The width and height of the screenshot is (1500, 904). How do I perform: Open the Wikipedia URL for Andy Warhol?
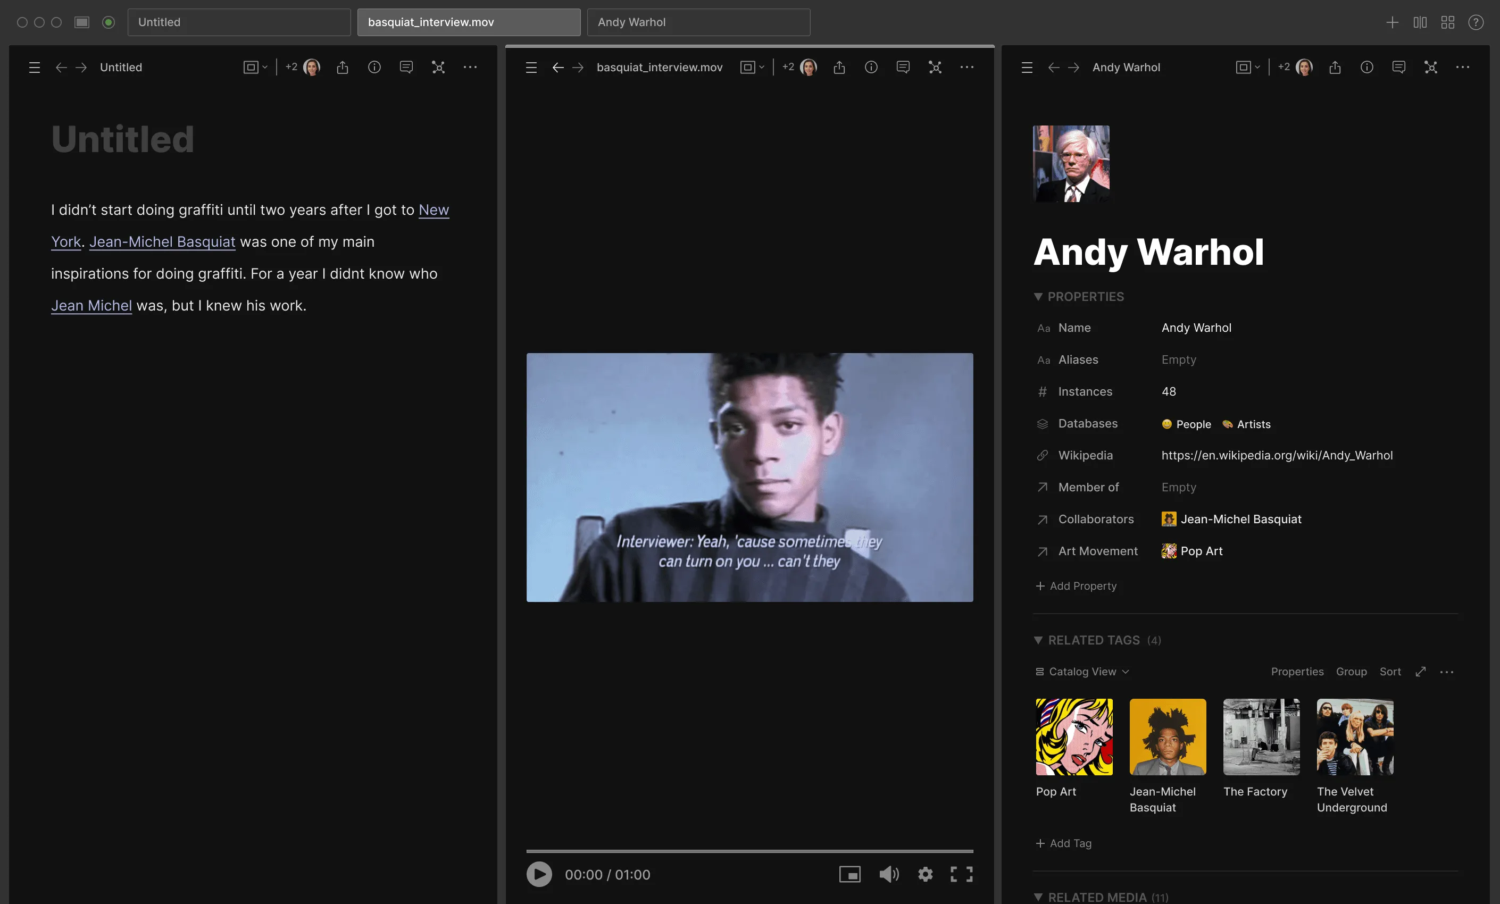[x=1277, y=455]
